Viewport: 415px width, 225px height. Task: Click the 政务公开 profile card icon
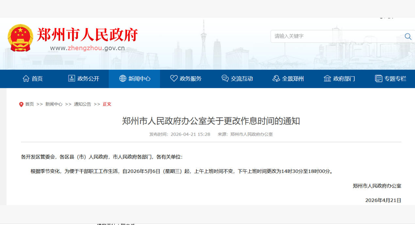tap(72, 79)
